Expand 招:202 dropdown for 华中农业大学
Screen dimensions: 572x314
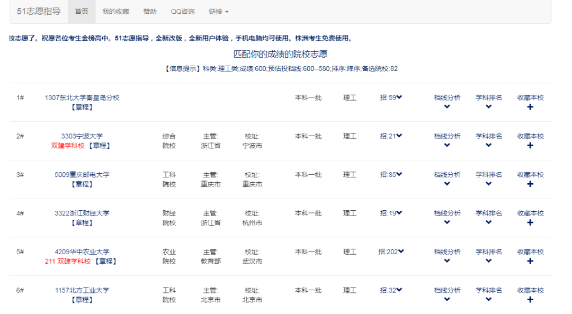tap(391, 252)
